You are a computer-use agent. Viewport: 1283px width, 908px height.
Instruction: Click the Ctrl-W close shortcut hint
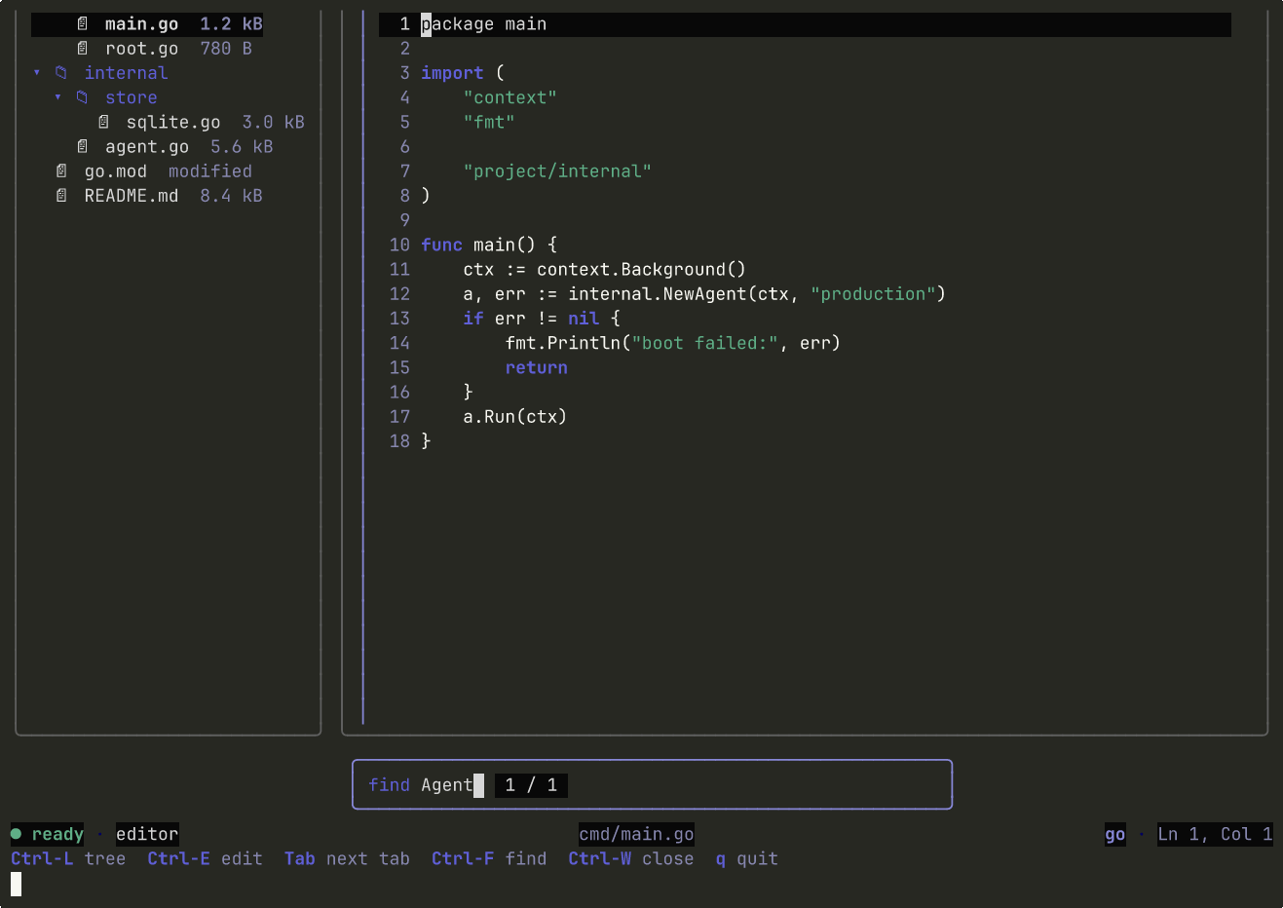click(x=631, y=858)
